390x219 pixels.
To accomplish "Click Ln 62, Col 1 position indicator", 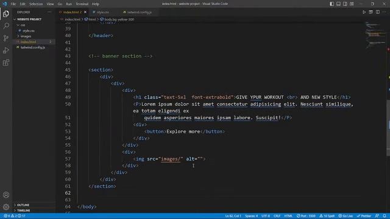I will (233, 216).
